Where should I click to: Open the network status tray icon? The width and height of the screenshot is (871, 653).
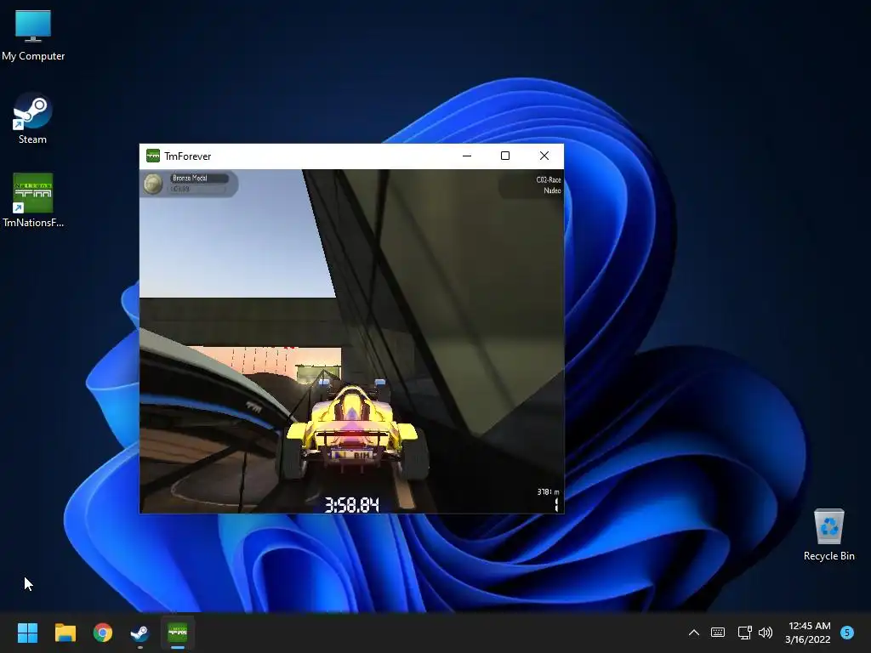pos(744,633)
